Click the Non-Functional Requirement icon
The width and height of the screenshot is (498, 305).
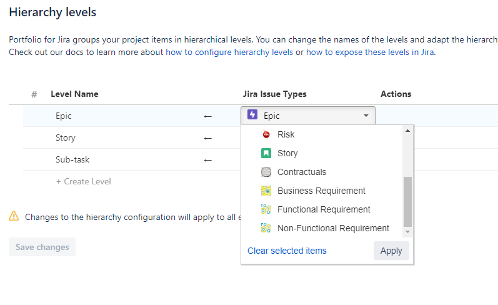coord(266,228)
